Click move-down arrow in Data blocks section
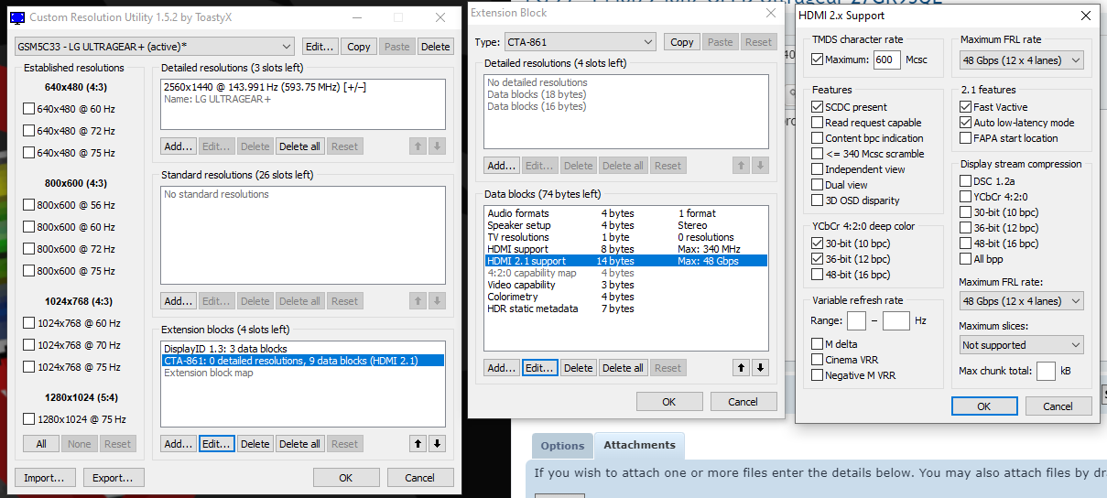The height and width of the screenshot is (498, 1107). (759, 368)
